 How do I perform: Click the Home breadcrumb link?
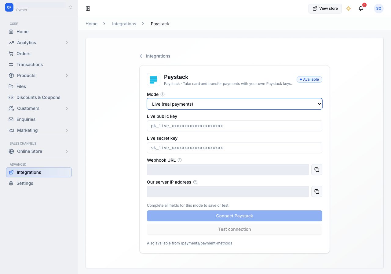tap(91, 24)
